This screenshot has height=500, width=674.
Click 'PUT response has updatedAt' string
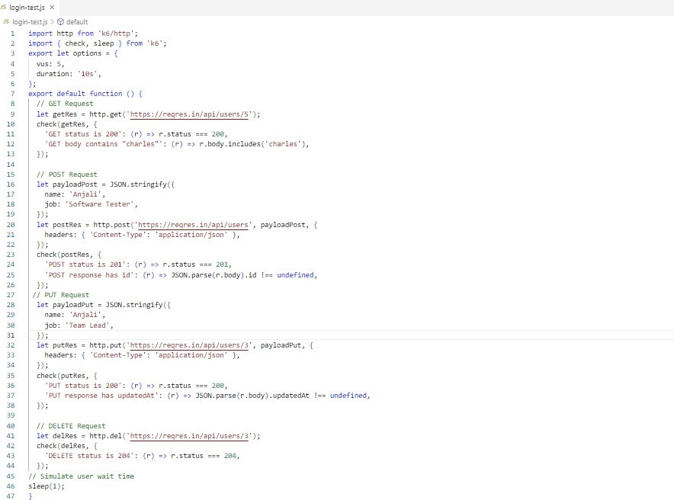click(x=101, y=396)
